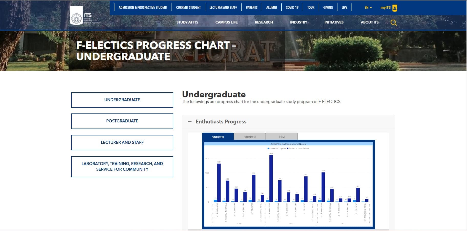Click the bar labeled 750
Image resolution: width=467 pixels, height=231 pixels.
(280, 191)
